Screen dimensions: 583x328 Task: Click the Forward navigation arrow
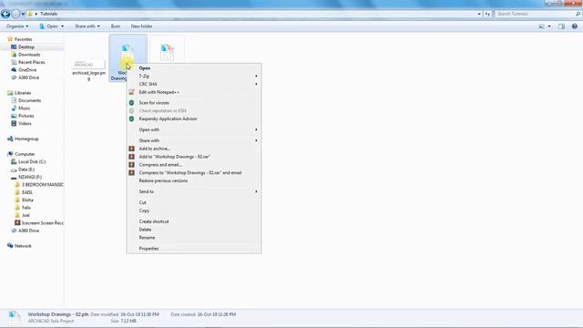(x=15, y=15)
